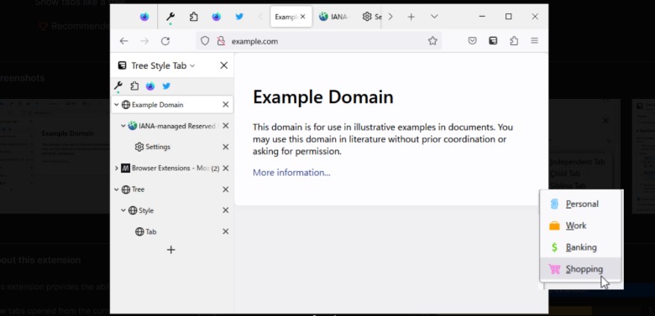Follow the More information link
Viewport: 655px width, 316px height.
coord(291,173)
